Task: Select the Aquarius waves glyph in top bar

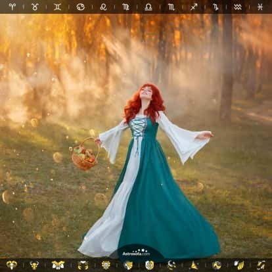Action: (x=238, y=7)
